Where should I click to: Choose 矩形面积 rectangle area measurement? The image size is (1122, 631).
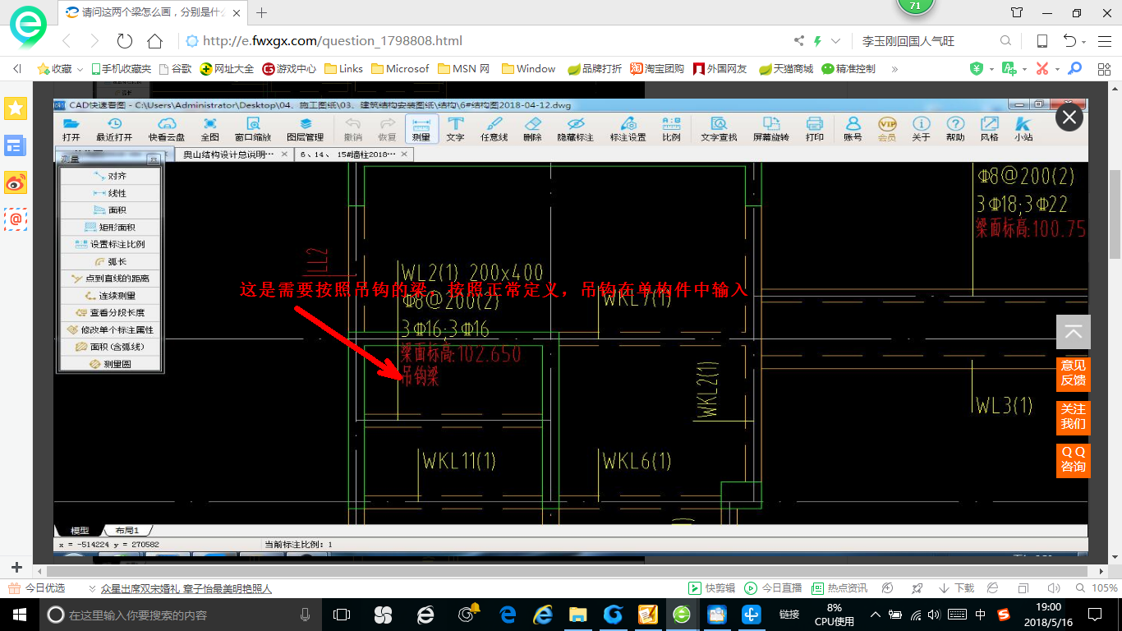[x=109, y=227]
